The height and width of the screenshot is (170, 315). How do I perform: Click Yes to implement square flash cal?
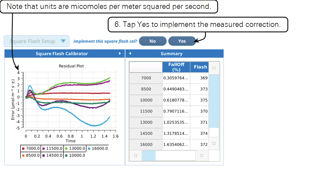(182, 41)
